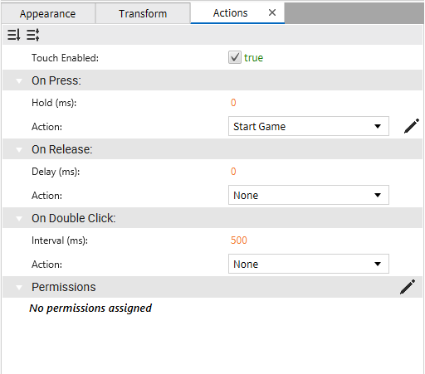Open the On Release action dropdown
Viewport: 425px width, 374px height.
pos(309,195)
